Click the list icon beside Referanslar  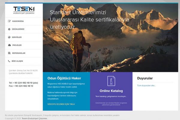(9, 53)
